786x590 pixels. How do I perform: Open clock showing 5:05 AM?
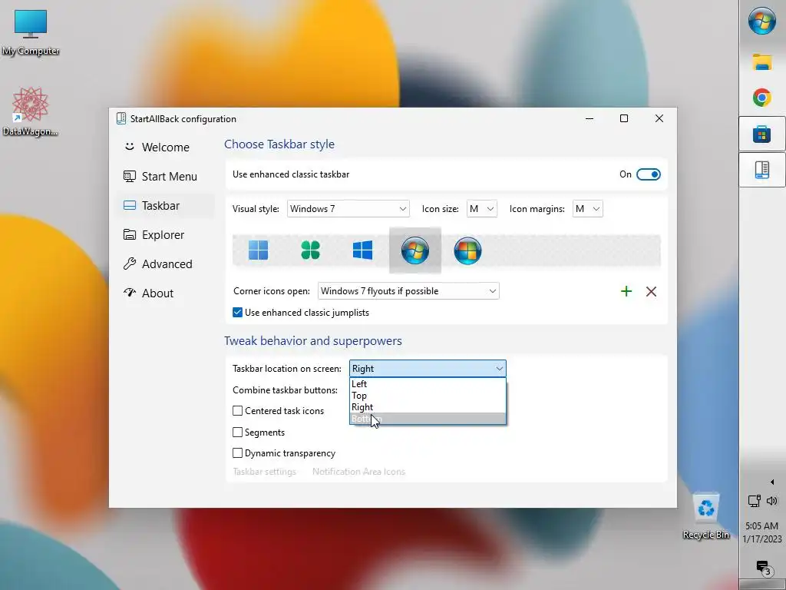point(762,532)
